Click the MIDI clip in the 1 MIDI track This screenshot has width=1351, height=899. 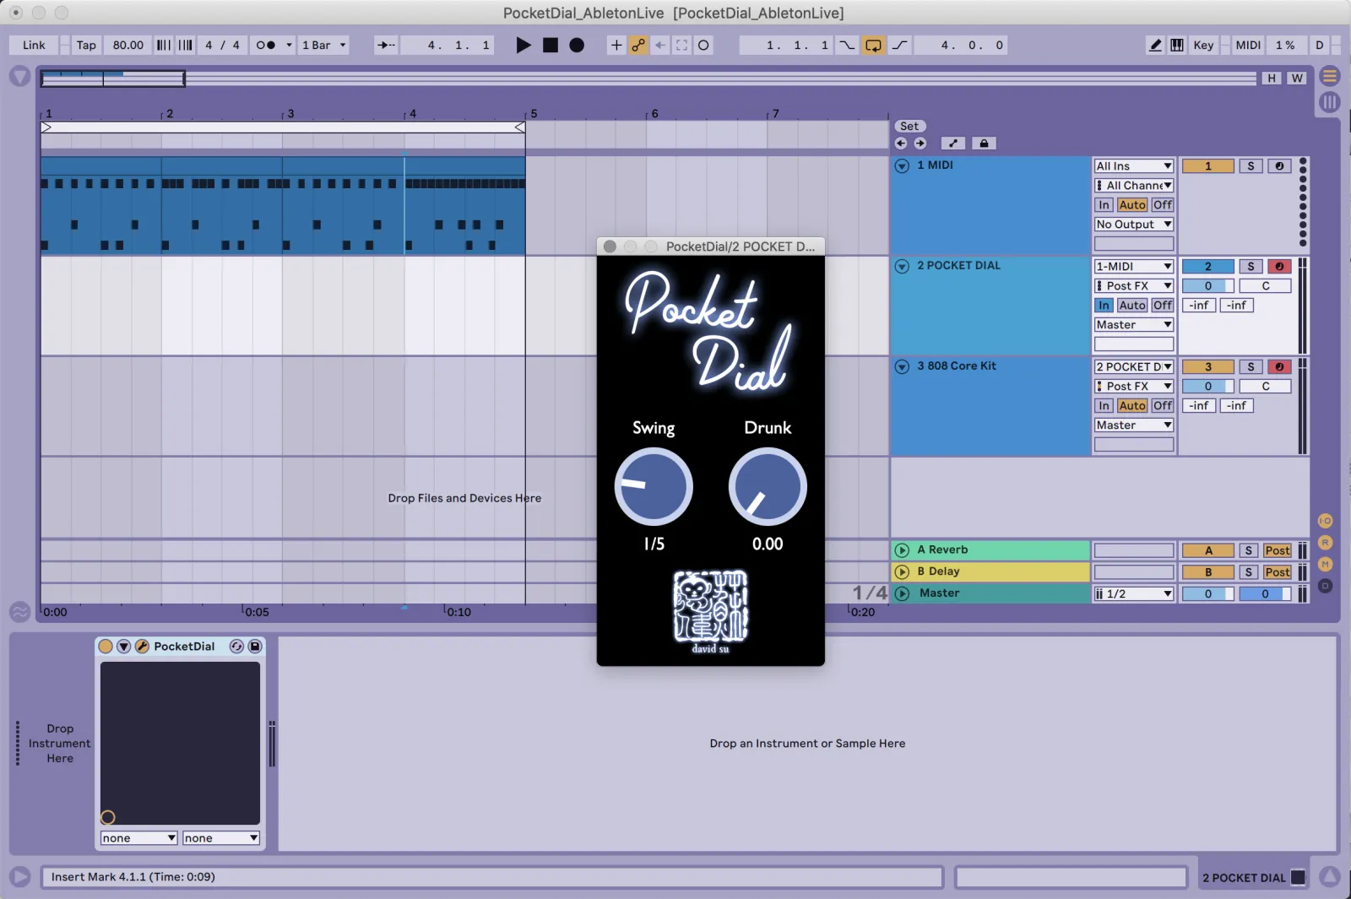[283, 205]
